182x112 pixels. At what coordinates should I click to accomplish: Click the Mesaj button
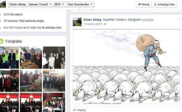coord(144,4)
